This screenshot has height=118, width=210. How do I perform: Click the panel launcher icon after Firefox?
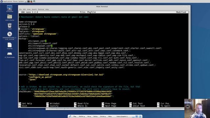click(34, 1)
